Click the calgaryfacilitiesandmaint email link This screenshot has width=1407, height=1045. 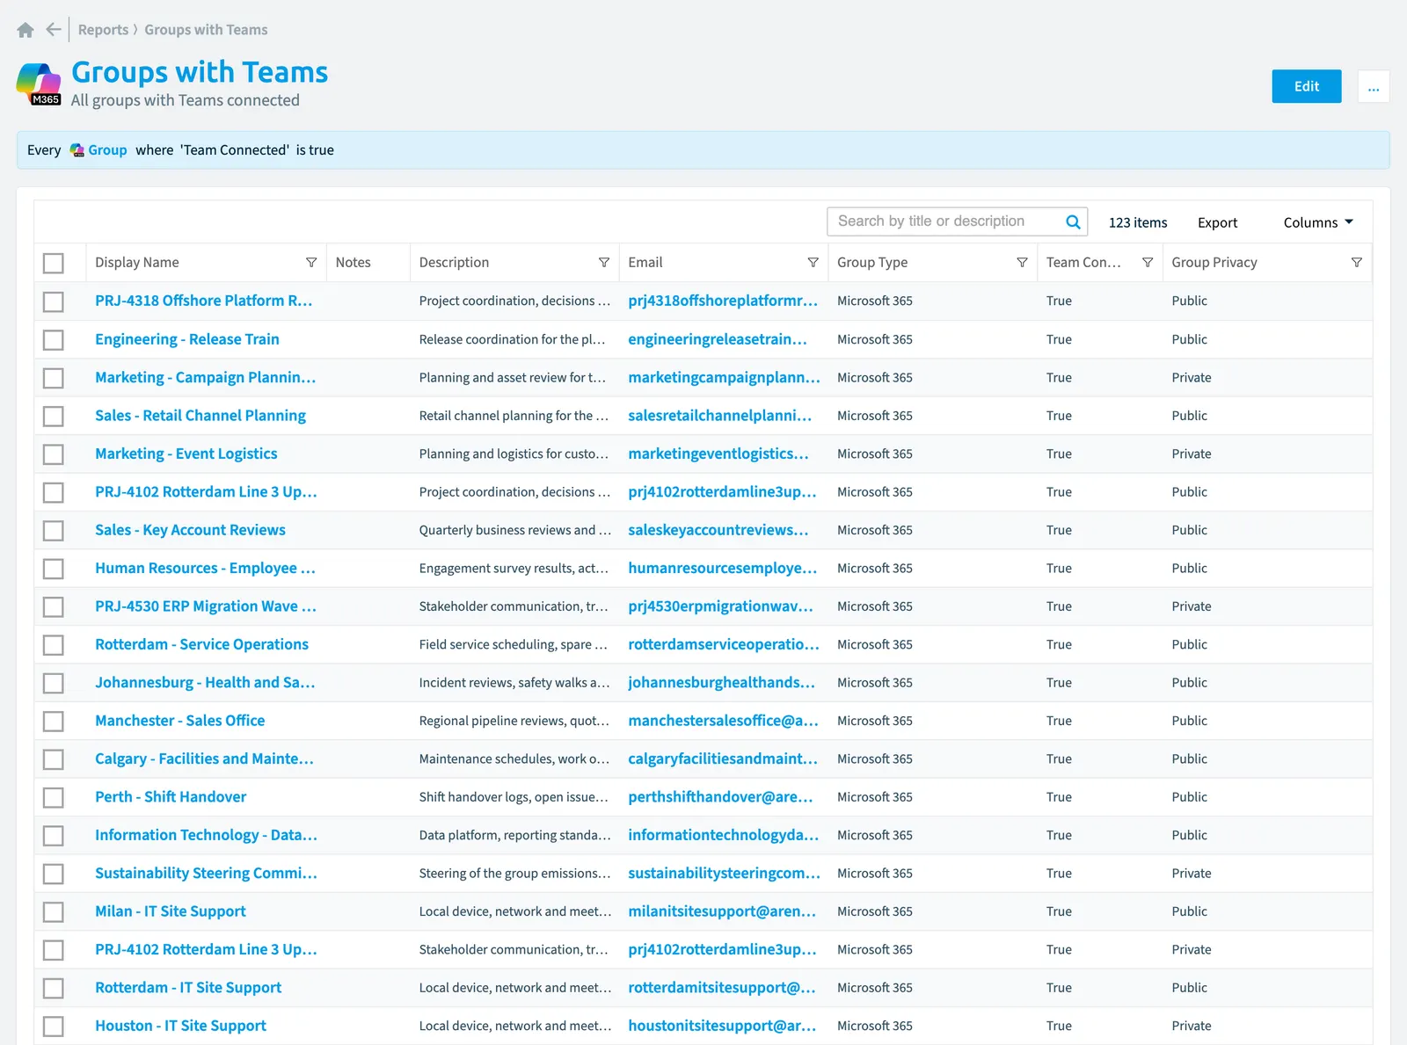click(723, 758)
